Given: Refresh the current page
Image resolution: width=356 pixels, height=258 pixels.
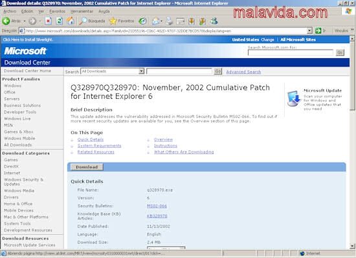Looking at the screenshot, I should click(60, 21).
